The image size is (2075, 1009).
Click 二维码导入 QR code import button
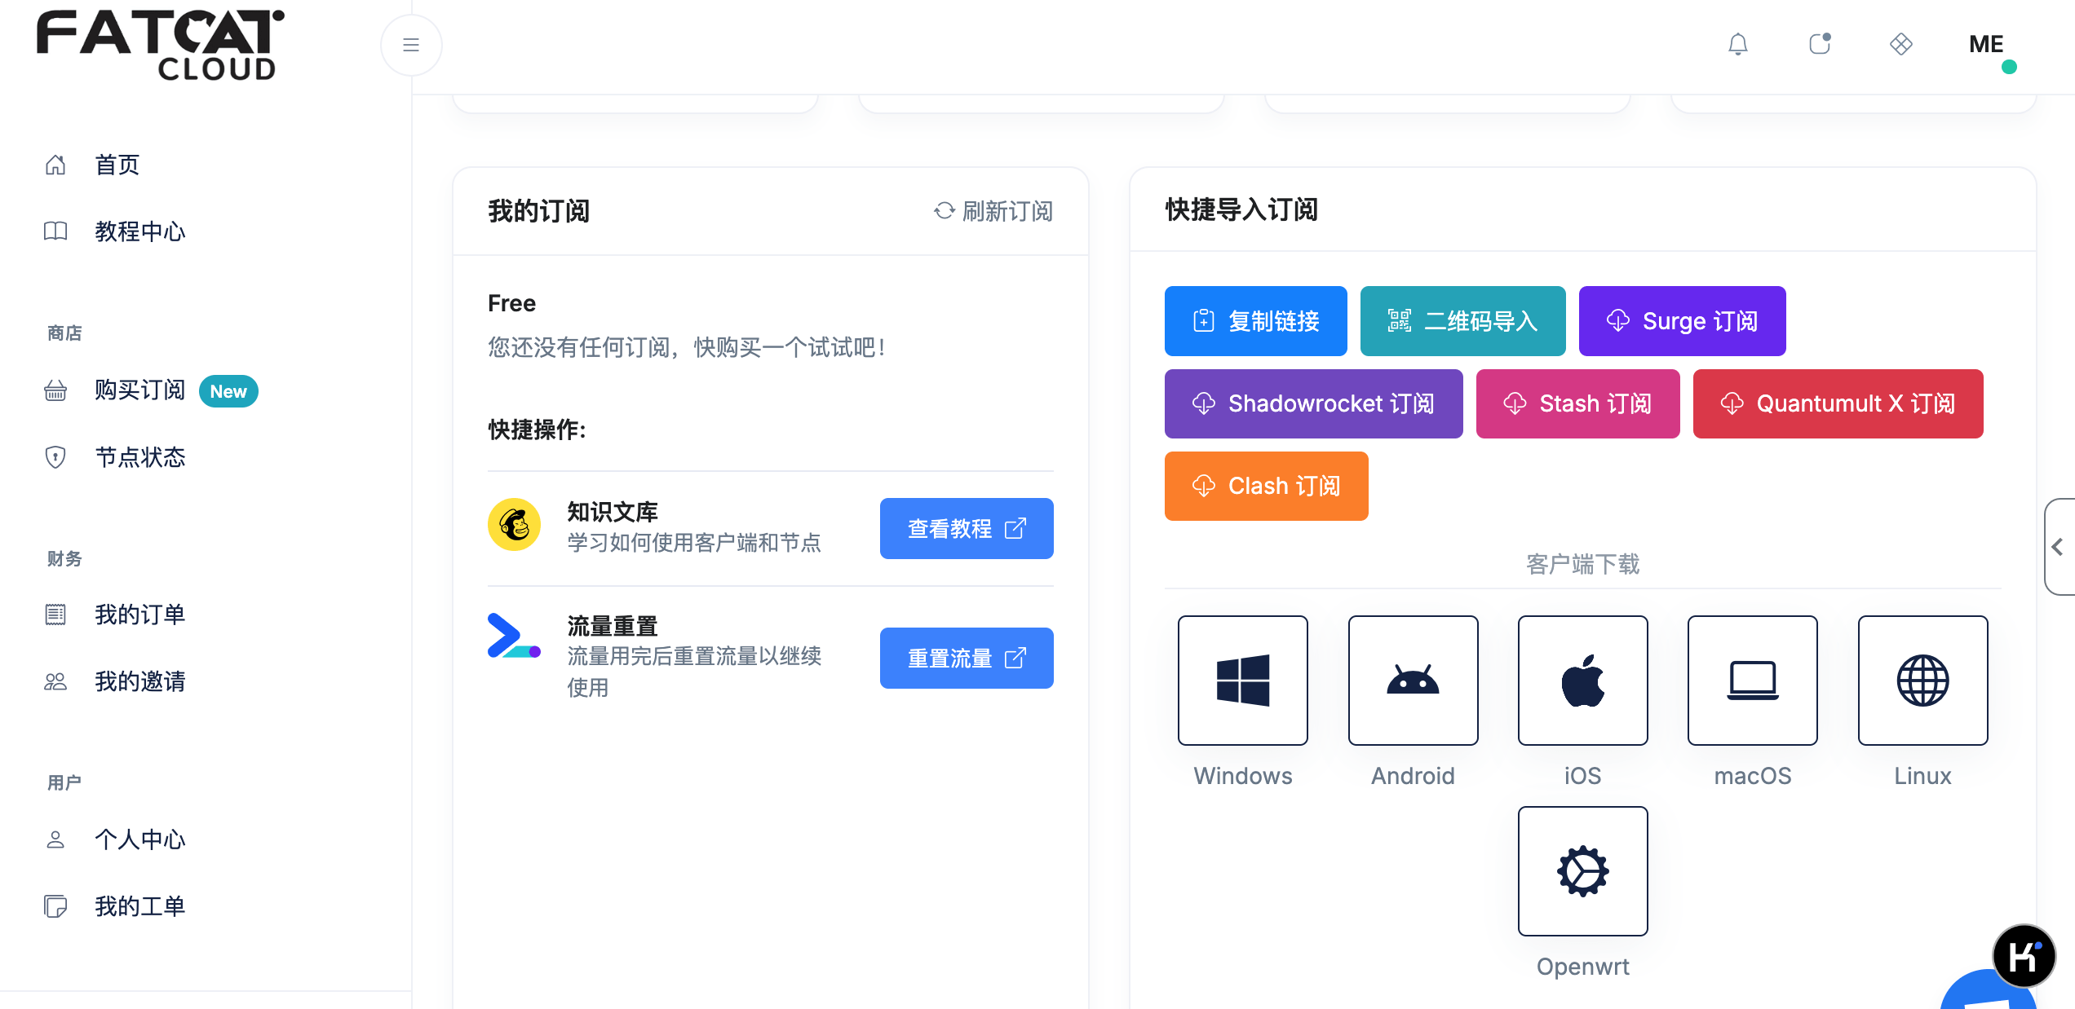tap(1463, 321)
